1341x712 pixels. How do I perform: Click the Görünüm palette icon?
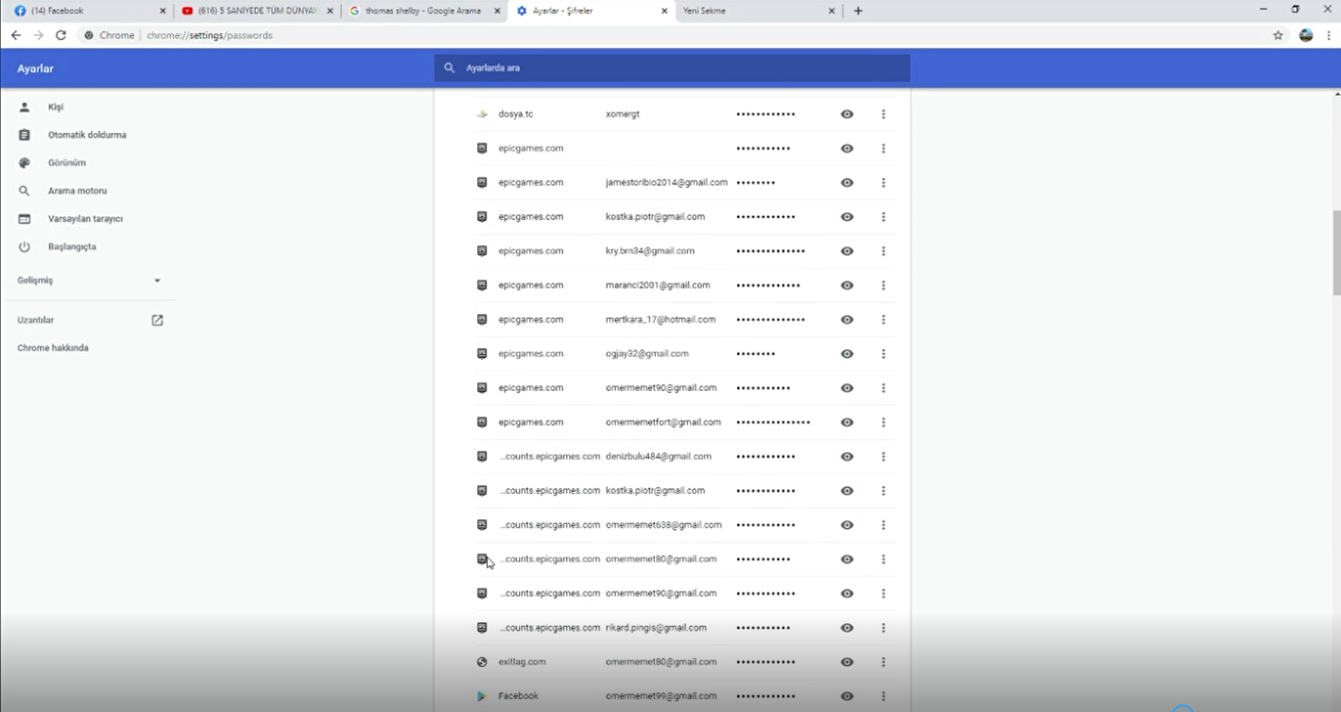pyautogui.click(x=25, y=162)
